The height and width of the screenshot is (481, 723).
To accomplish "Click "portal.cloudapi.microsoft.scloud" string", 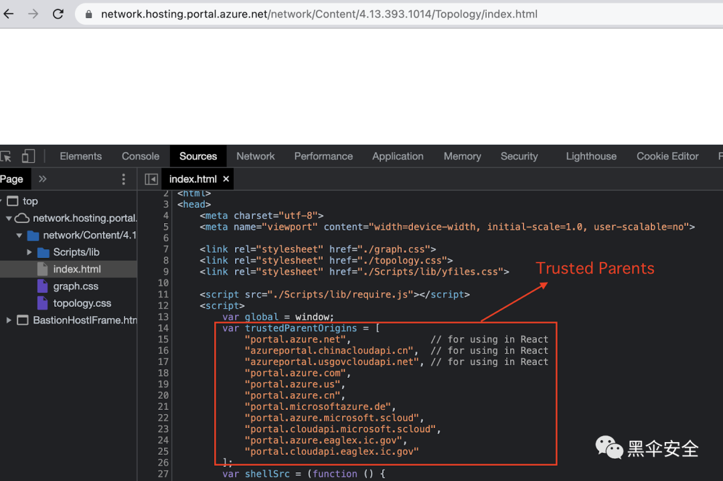I will [340, 429].
